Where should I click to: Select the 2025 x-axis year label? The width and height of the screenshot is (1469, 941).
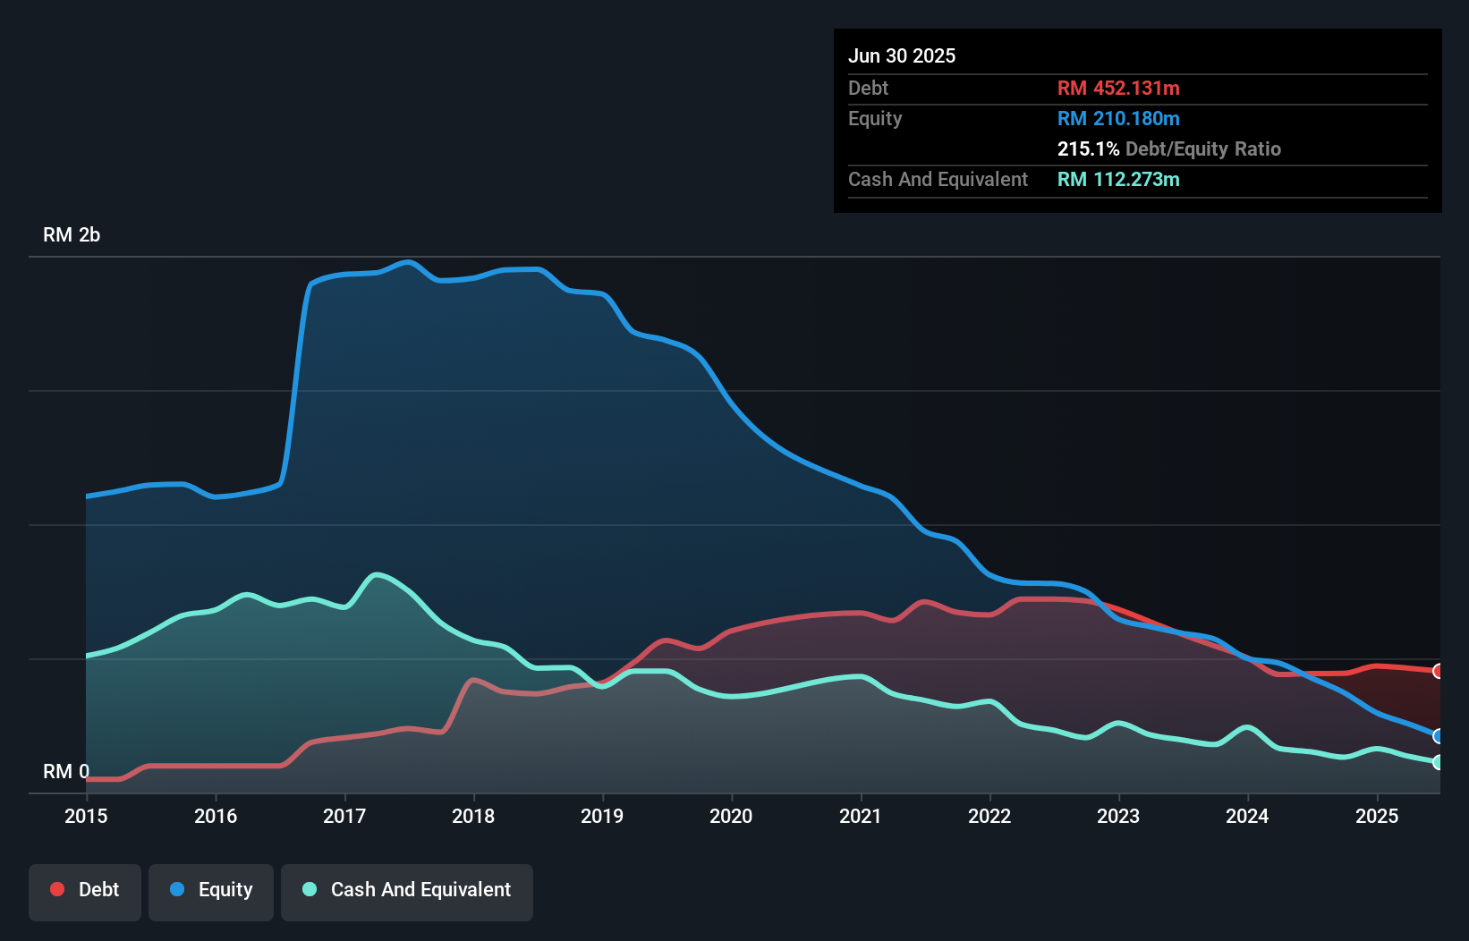(1377, 816)
